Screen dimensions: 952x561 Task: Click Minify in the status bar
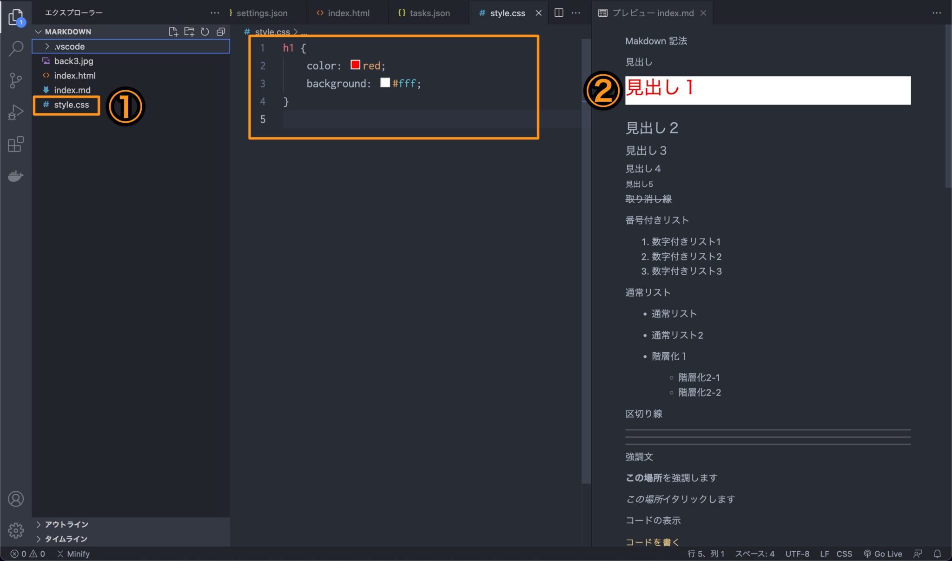pos(73,554)
